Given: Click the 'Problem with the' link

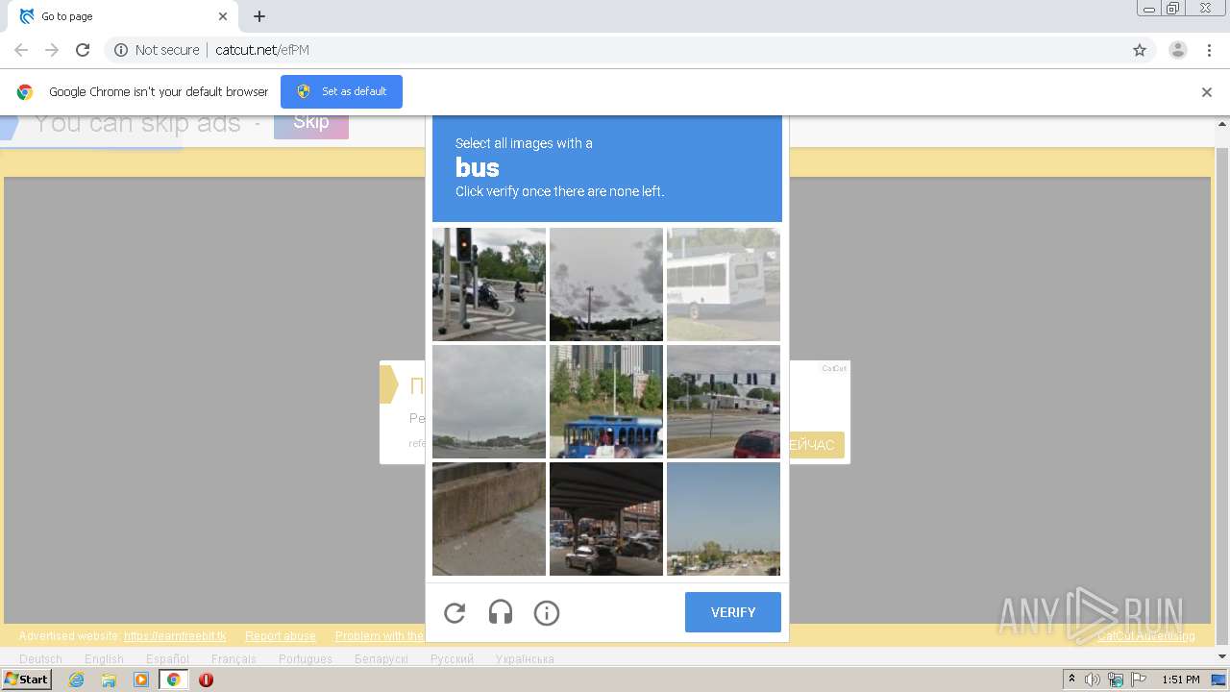Looking at the screenshot, I should [380, 636].
